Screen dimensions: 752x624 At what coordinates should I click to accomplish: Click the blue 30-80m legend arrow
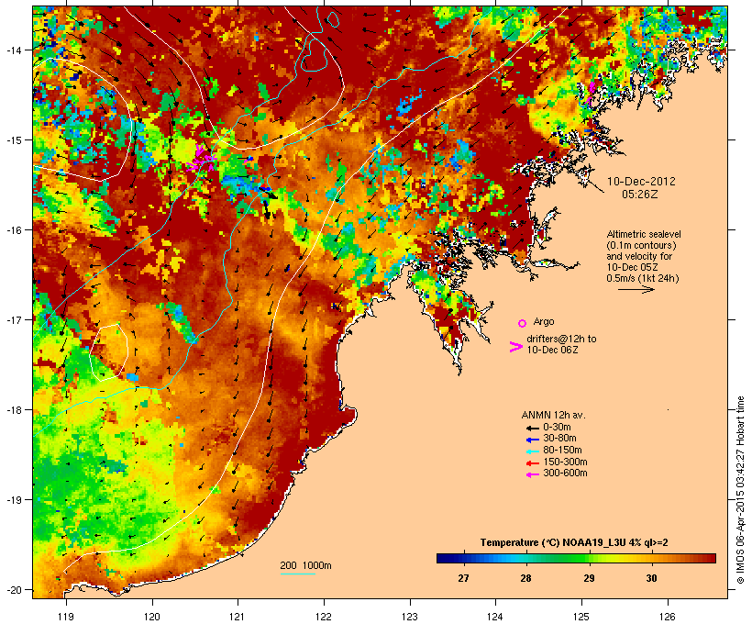point(532,440)
